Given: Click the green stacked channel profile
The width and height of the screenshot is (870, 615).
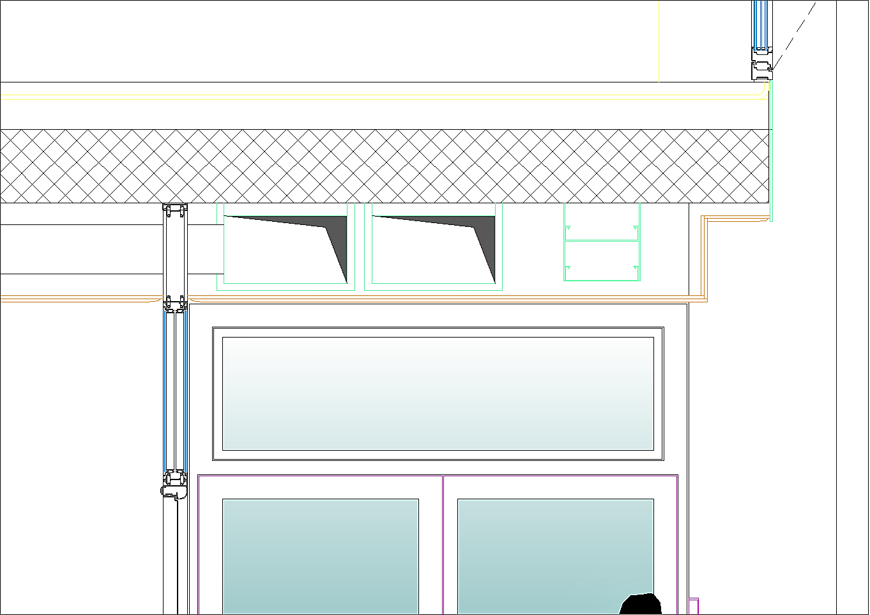Looking at the screenshot, I should 602,243.
